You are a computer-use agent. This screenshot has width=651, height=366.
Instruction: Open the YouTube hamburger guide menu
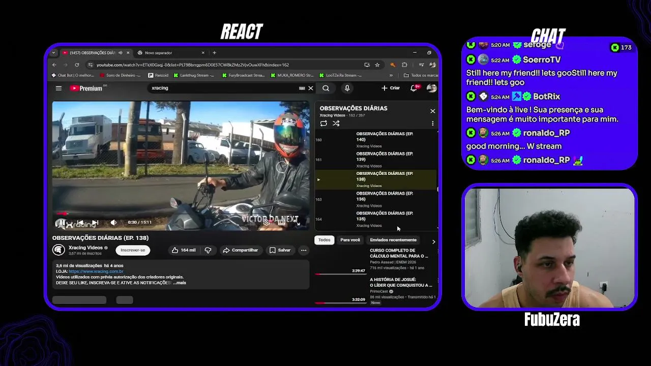tap(58, 88)
